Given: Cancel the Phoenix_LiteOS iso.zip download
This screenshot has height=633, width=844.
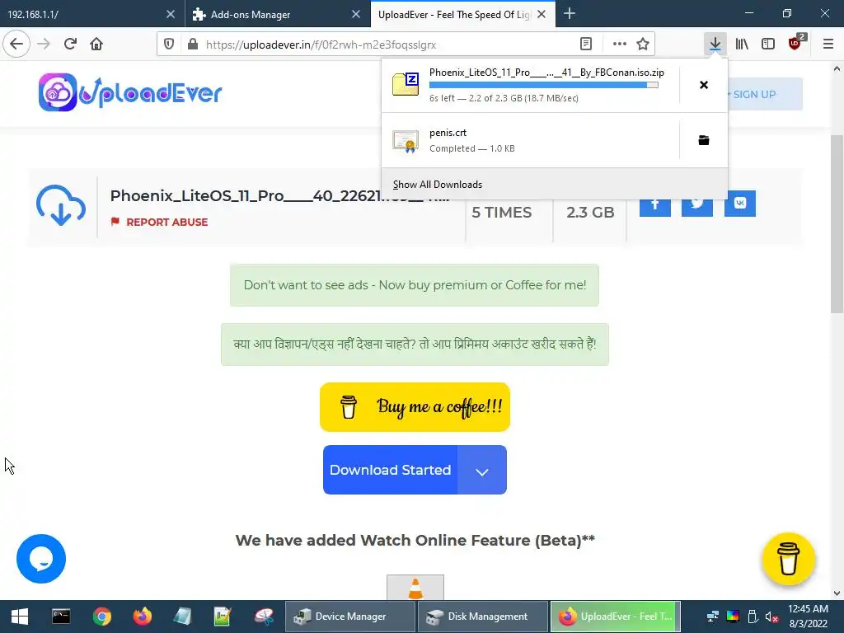Looking at the screenshot, I should click(704, 85).
